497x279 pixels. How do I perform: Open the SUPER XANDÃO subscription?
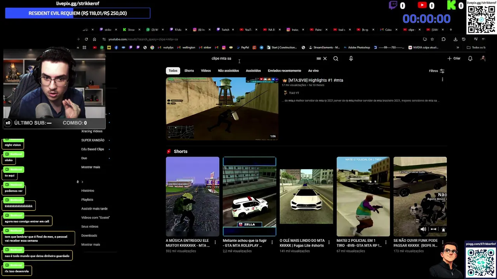click(x=93, y=140)
